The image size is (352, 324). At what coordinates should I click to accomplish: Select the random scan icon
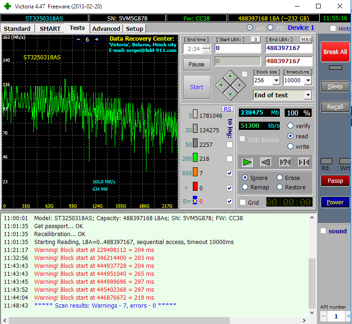285,162
